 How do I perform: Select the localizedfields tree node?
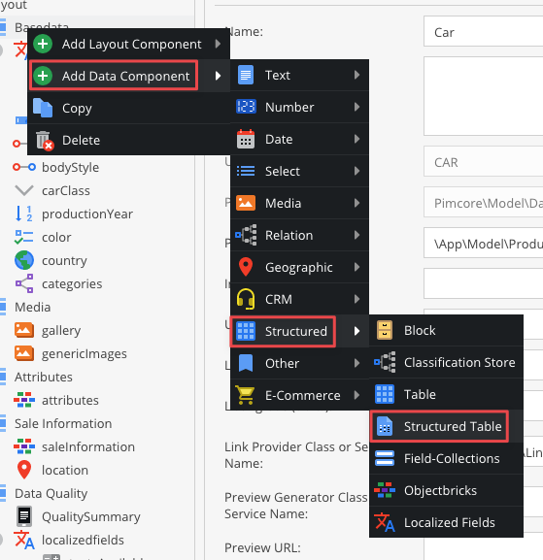(x=83, y=540)
